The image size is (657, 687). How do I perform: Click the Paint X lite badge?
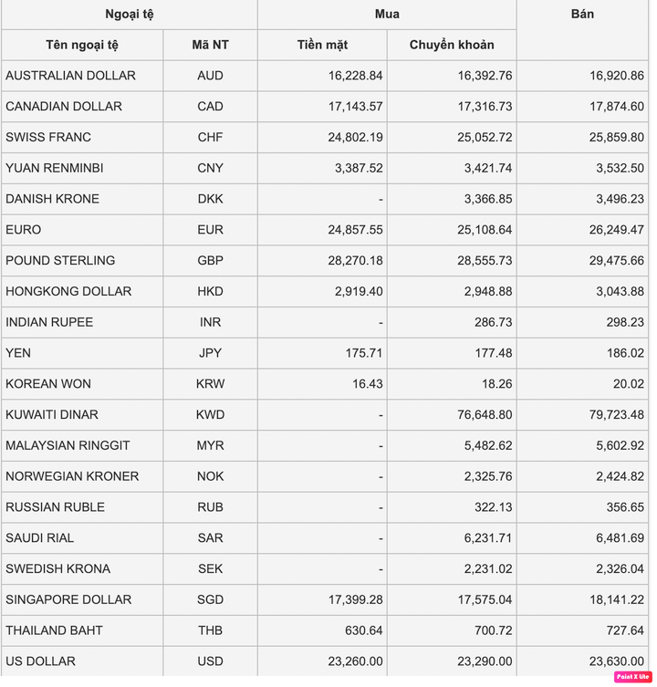click(631, 676)
